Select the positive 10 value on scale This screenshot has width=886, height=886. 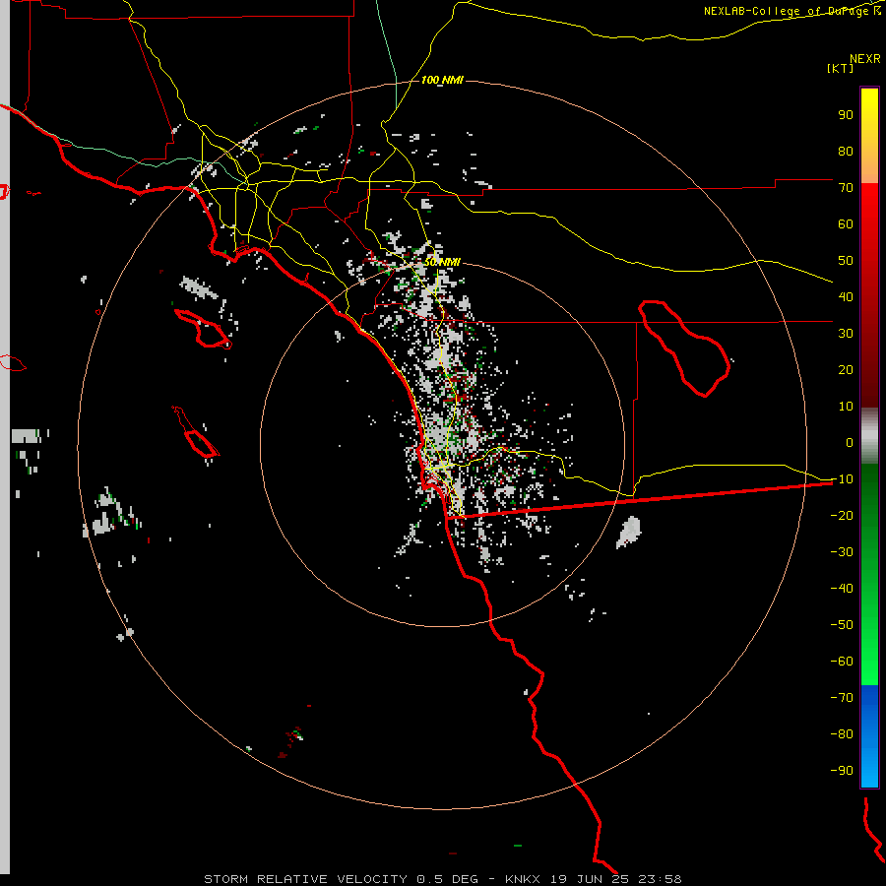pyautogui.click(x=846, y=407)
